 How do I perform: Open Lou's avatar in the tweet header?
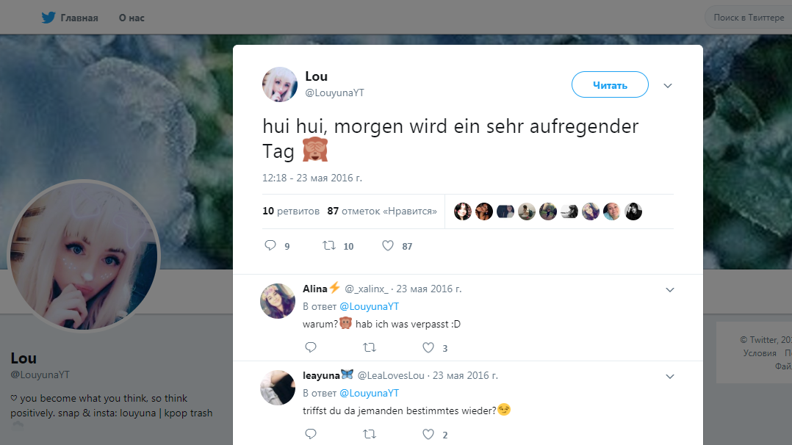pyautogui.click(x=279, y=84)
